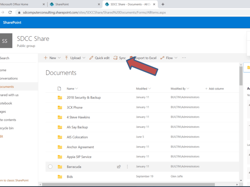Click the Sync toolbar icon
The height and width of the screenshot is (187, 250).
click(x=116, y=58)
